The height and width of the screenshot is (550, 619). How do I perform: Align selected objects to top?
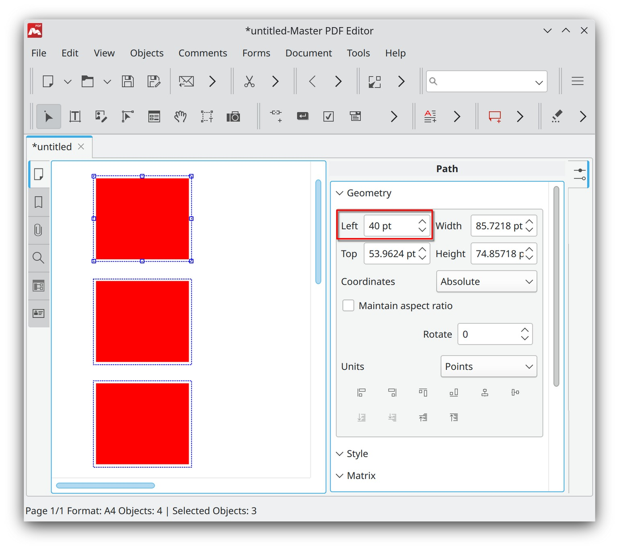tap(423, 392)
